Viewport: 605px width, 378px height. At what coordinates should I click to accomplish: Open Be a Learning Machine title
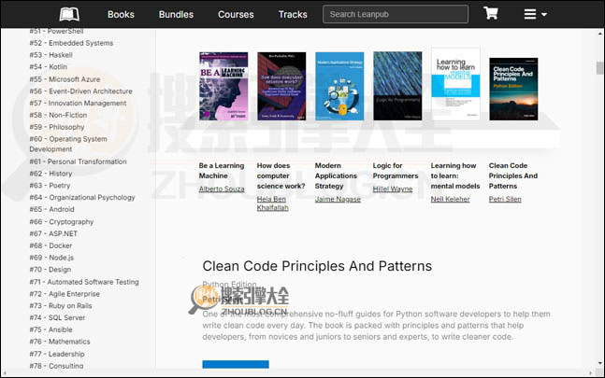(222, 171)
